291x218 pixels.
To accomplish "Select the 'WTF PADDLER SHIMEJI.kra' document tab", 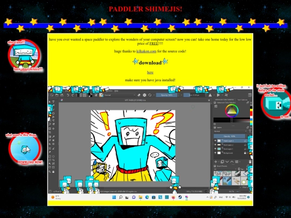I will tap(135, 100).
